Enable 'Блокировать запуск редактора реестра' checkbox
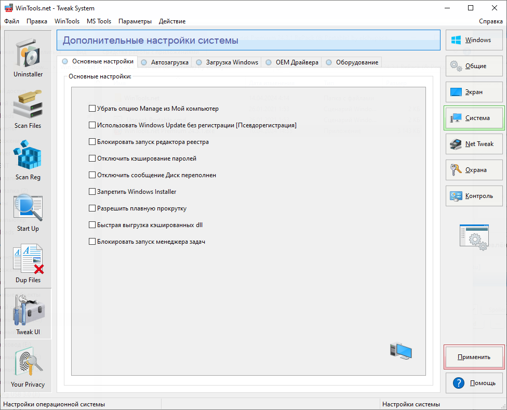The width and height of the screenshot is (507, 410). point(92,142)
